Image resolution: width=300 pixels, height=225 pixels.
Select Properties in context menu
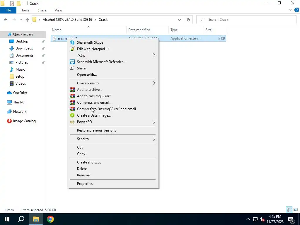pyautogui.click(x=113, y=184)
